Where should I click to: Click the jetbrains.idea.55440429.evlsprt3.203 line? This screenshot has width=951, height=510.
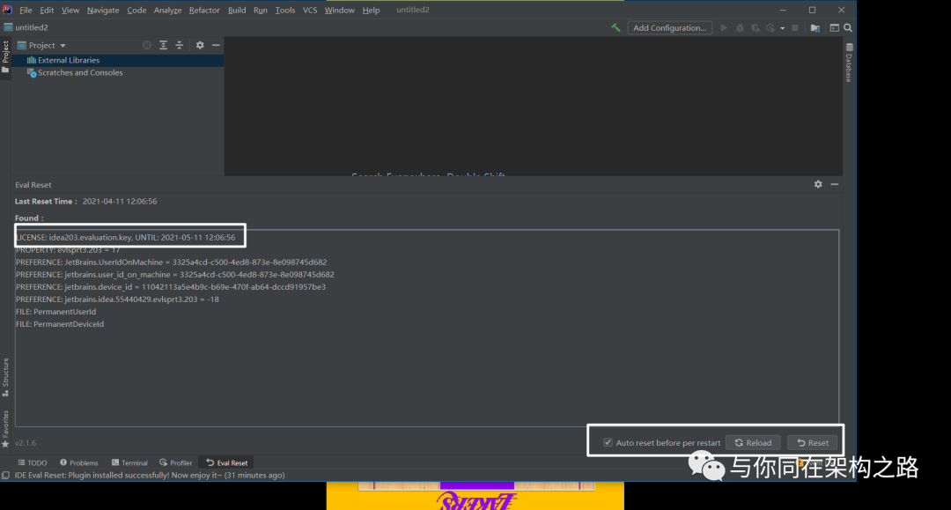pyautogui.click(x=117, y=299)
